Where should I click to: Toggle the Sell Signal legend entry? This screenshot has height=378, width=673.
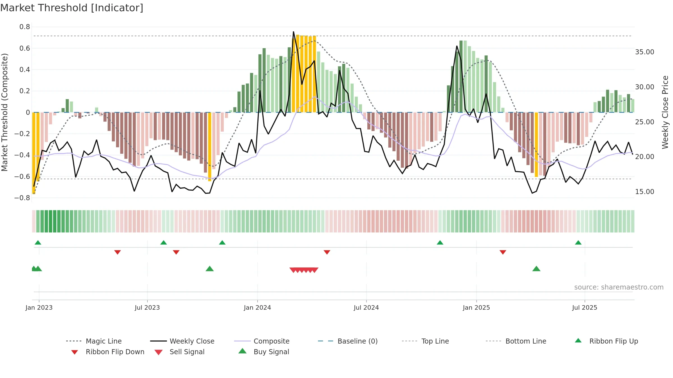tap(179, 352)
